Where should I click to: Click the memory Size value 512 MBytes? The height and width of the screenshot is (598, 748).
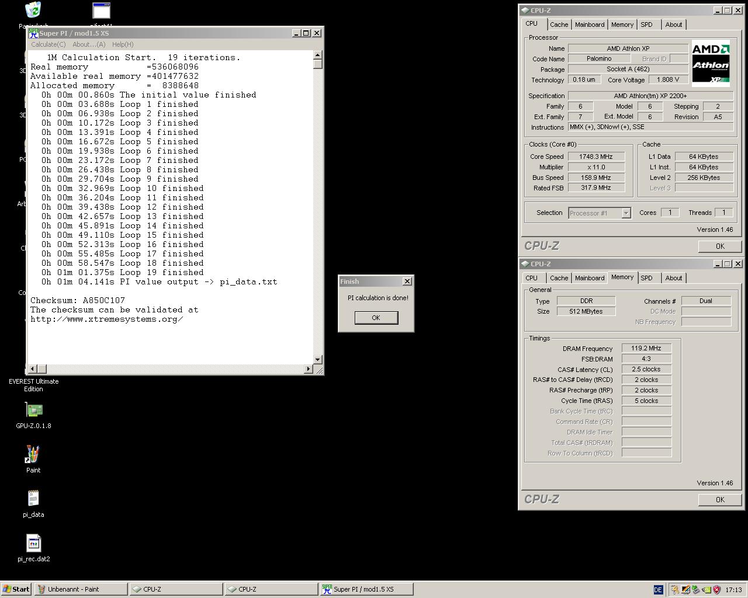point(586,311)
